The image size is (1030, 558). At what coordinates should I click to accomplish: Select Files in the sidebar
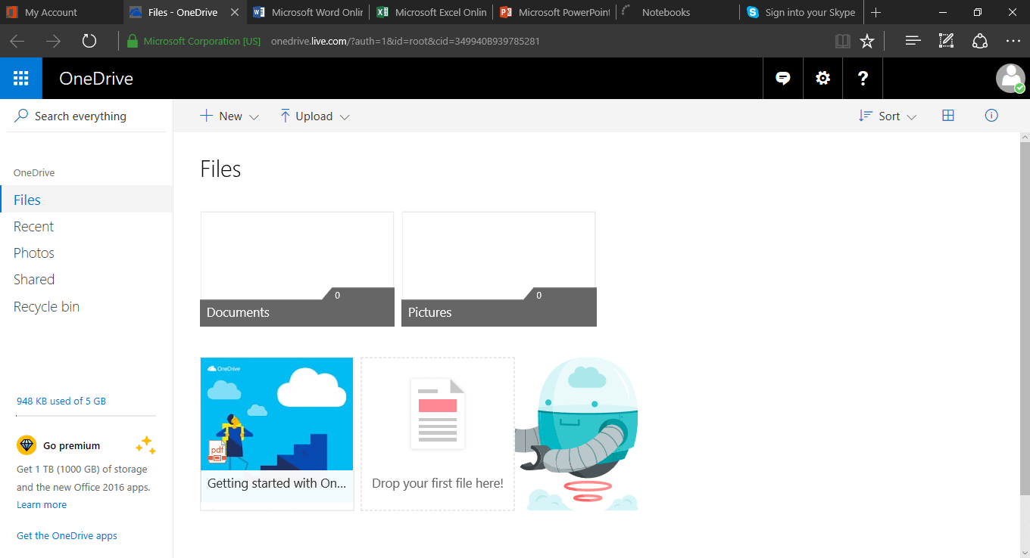click(x=86, y=200)
